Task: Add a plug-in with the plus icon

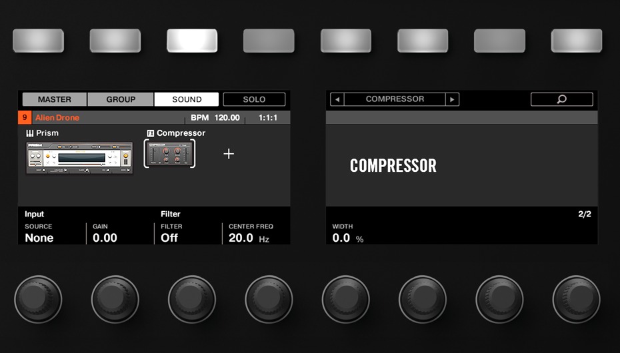Action: (x=229, y=154)
